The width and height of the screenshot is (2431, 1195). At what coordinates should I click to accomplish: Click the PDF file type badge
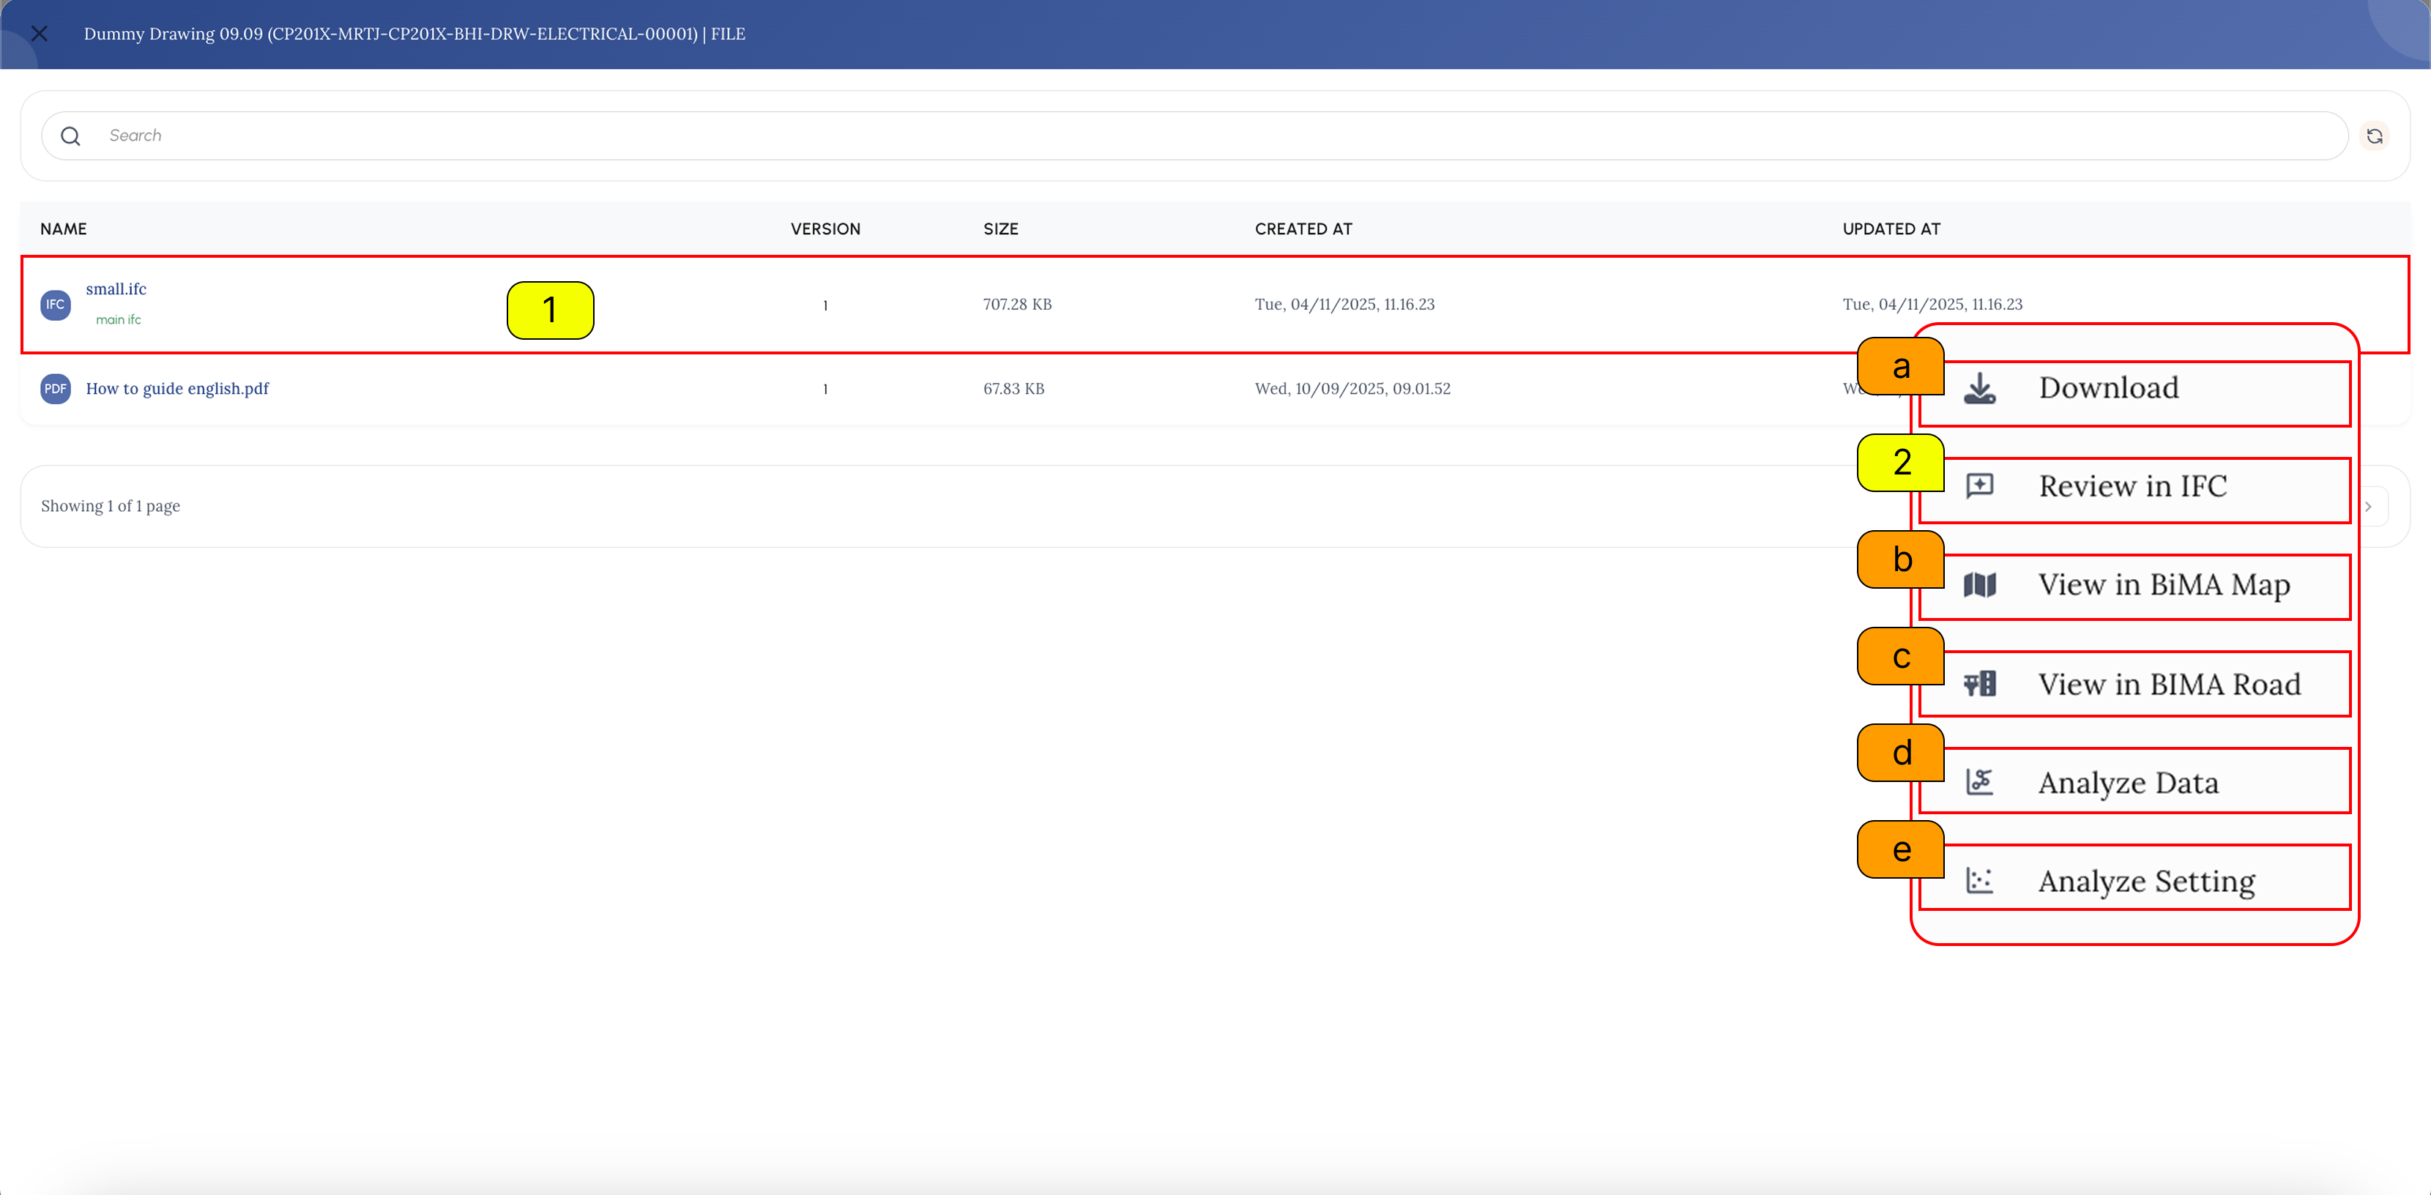pyautogui.click(x=56, y=389)
